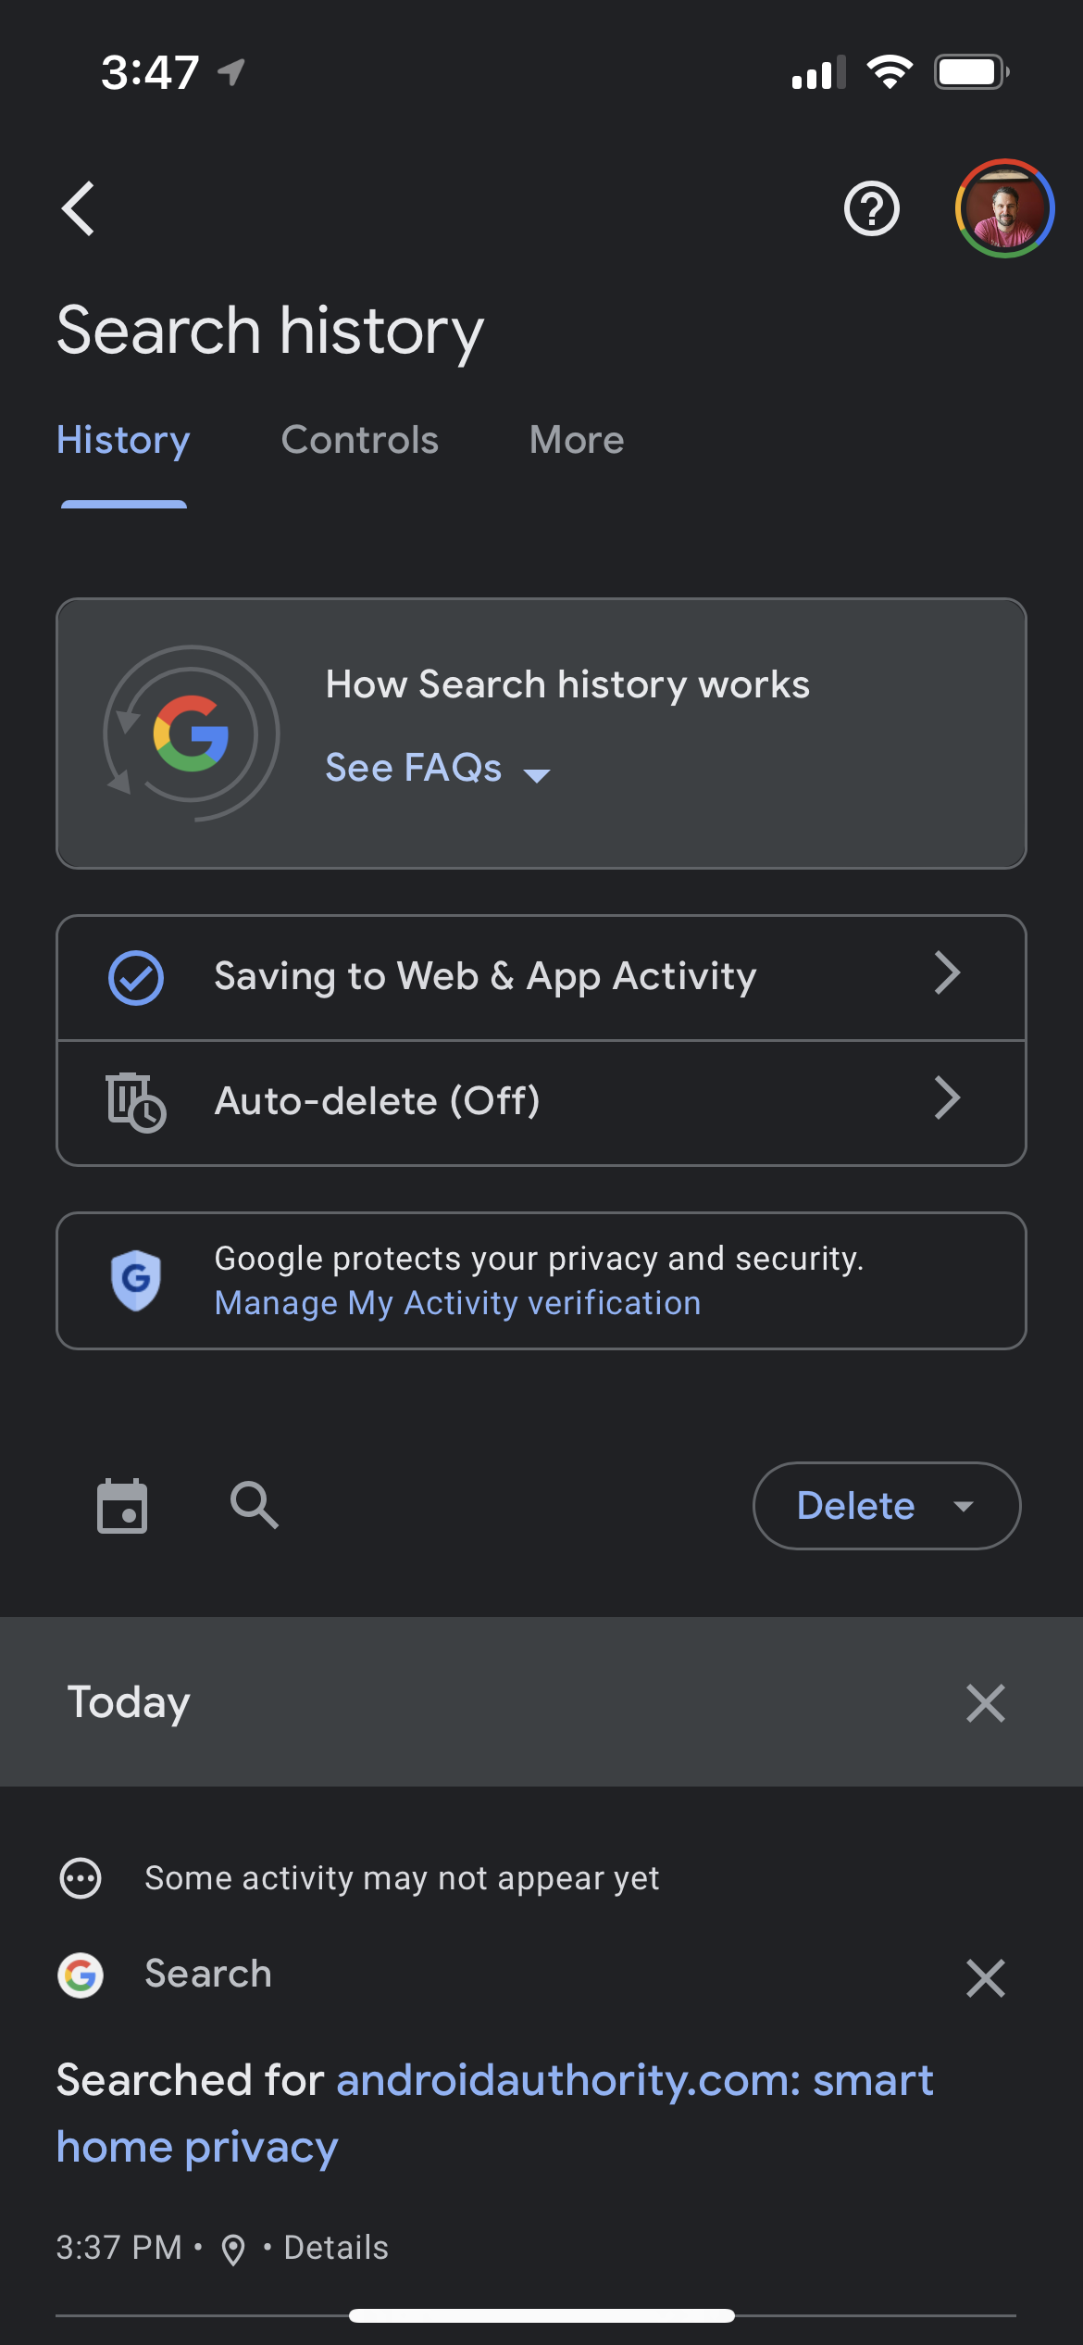The height and width of the screenshot is (2345, 1083).
Task: Switch to the Controls tab
Action: [359, 440]
